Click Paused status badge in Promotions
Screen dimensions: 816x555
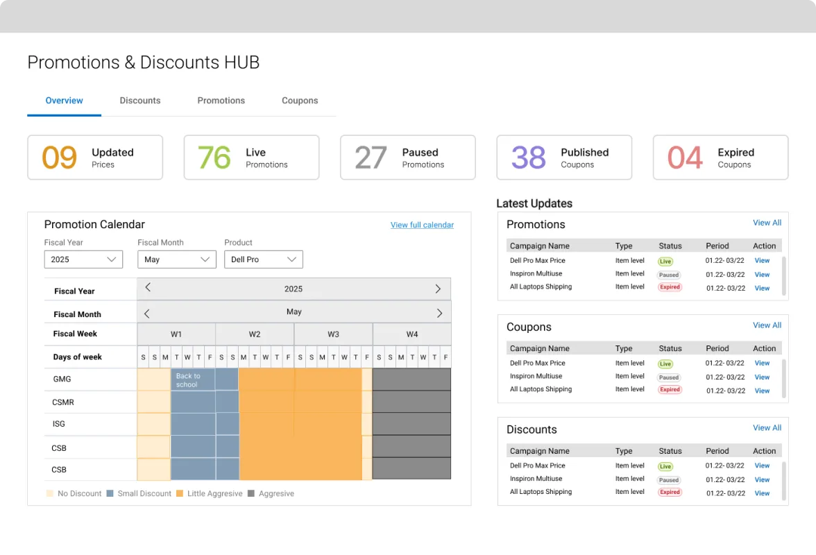669,275
